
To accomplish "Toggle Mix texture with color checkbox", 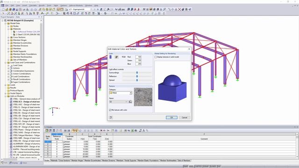I will 110,110.
